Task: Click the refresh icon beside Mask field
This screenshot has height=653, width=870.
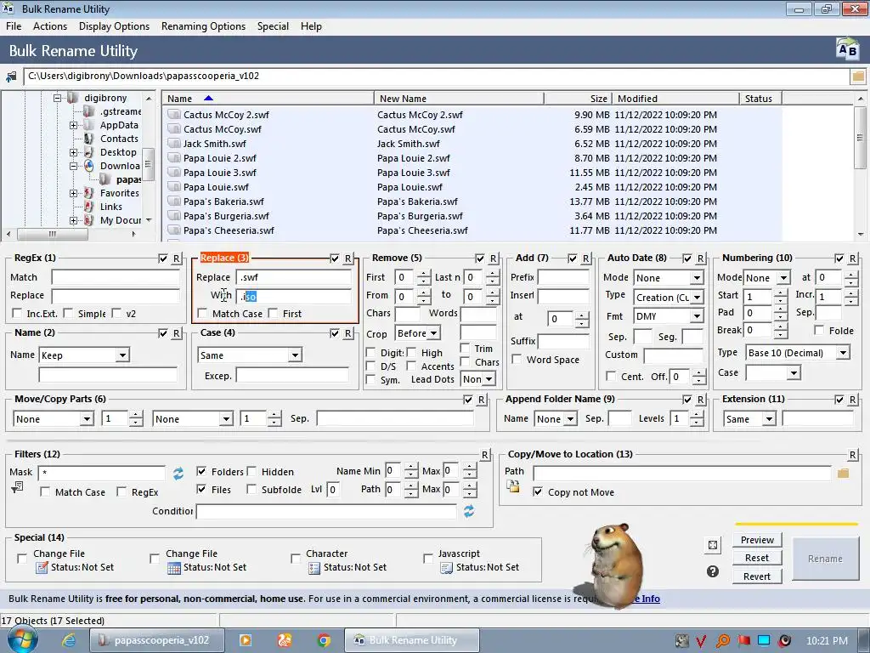Action: coord(178,473)
